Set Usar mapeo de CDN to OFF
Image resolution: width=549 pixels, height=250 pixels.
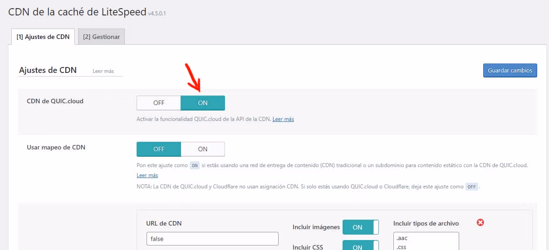coord(159,149)
